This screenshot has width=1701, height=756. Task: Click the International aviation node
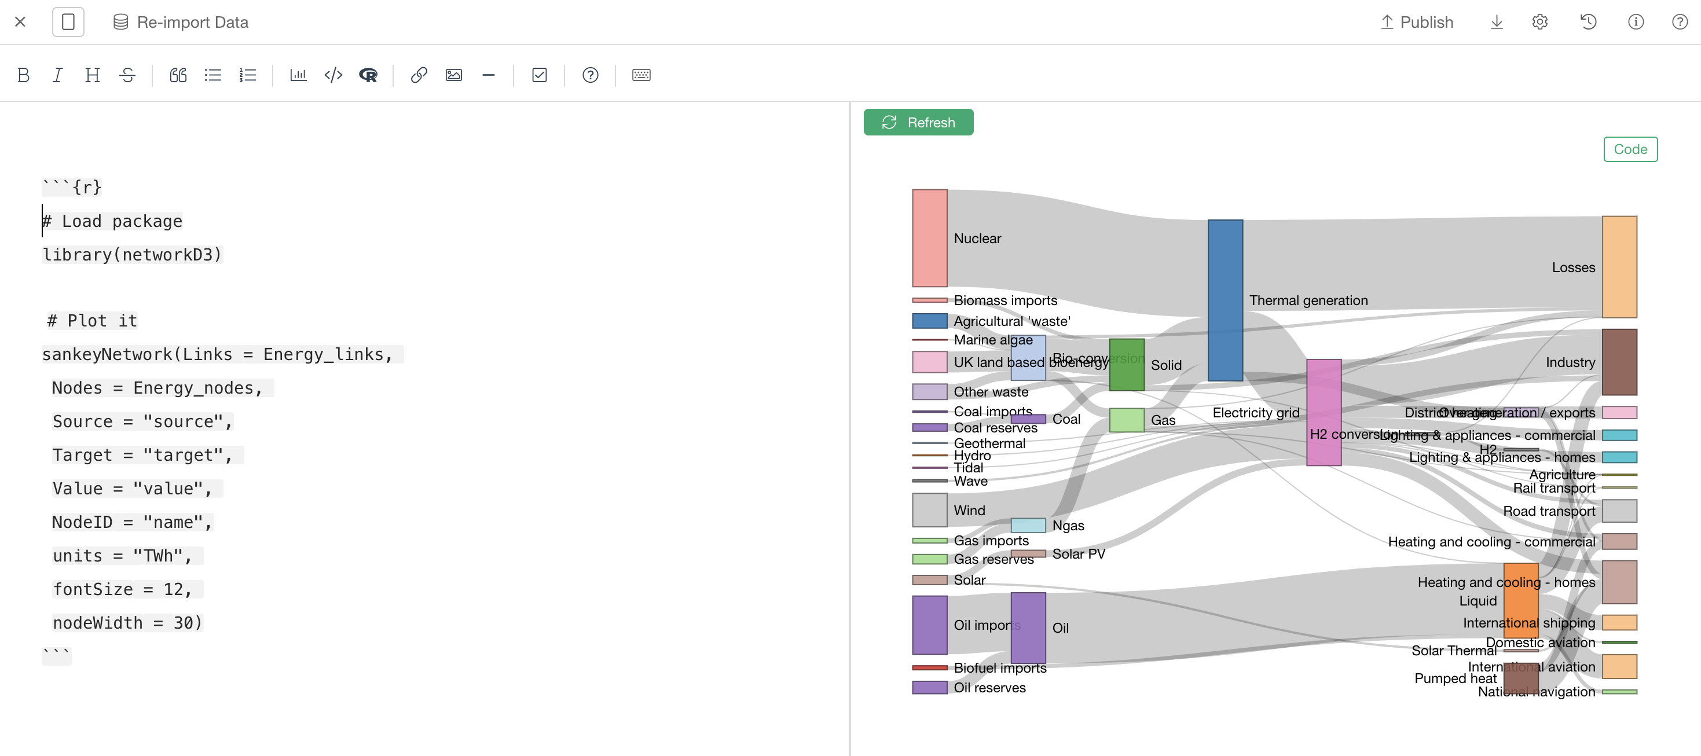pyautogui.click(x=1620, y=667)
